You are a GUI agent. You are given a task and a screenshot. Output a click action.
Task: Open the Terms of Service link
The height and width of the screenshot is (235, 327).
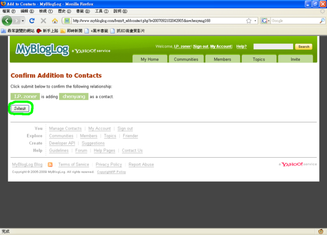click(x=74, y=164)
